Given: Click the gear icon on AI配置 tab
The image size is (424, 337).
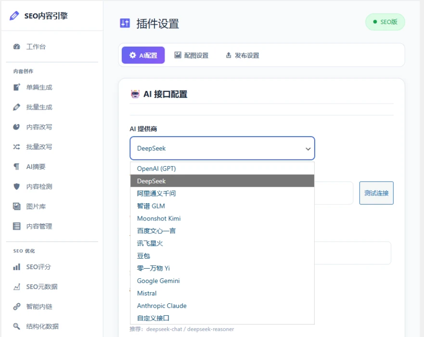Looking at the screenshot, I should pos(132,55).
